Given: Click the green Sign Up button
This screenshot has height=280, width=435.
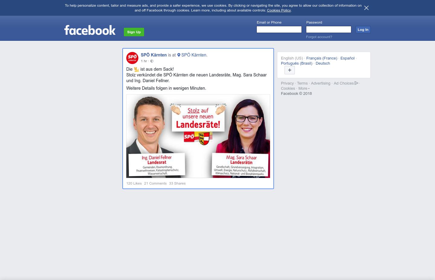Looking at the screenshot, I should (x=134, y=32).
